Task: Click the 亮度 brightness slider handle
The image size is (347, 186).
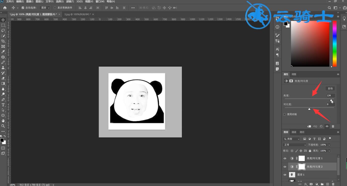Action: click(x=331, y=100)
